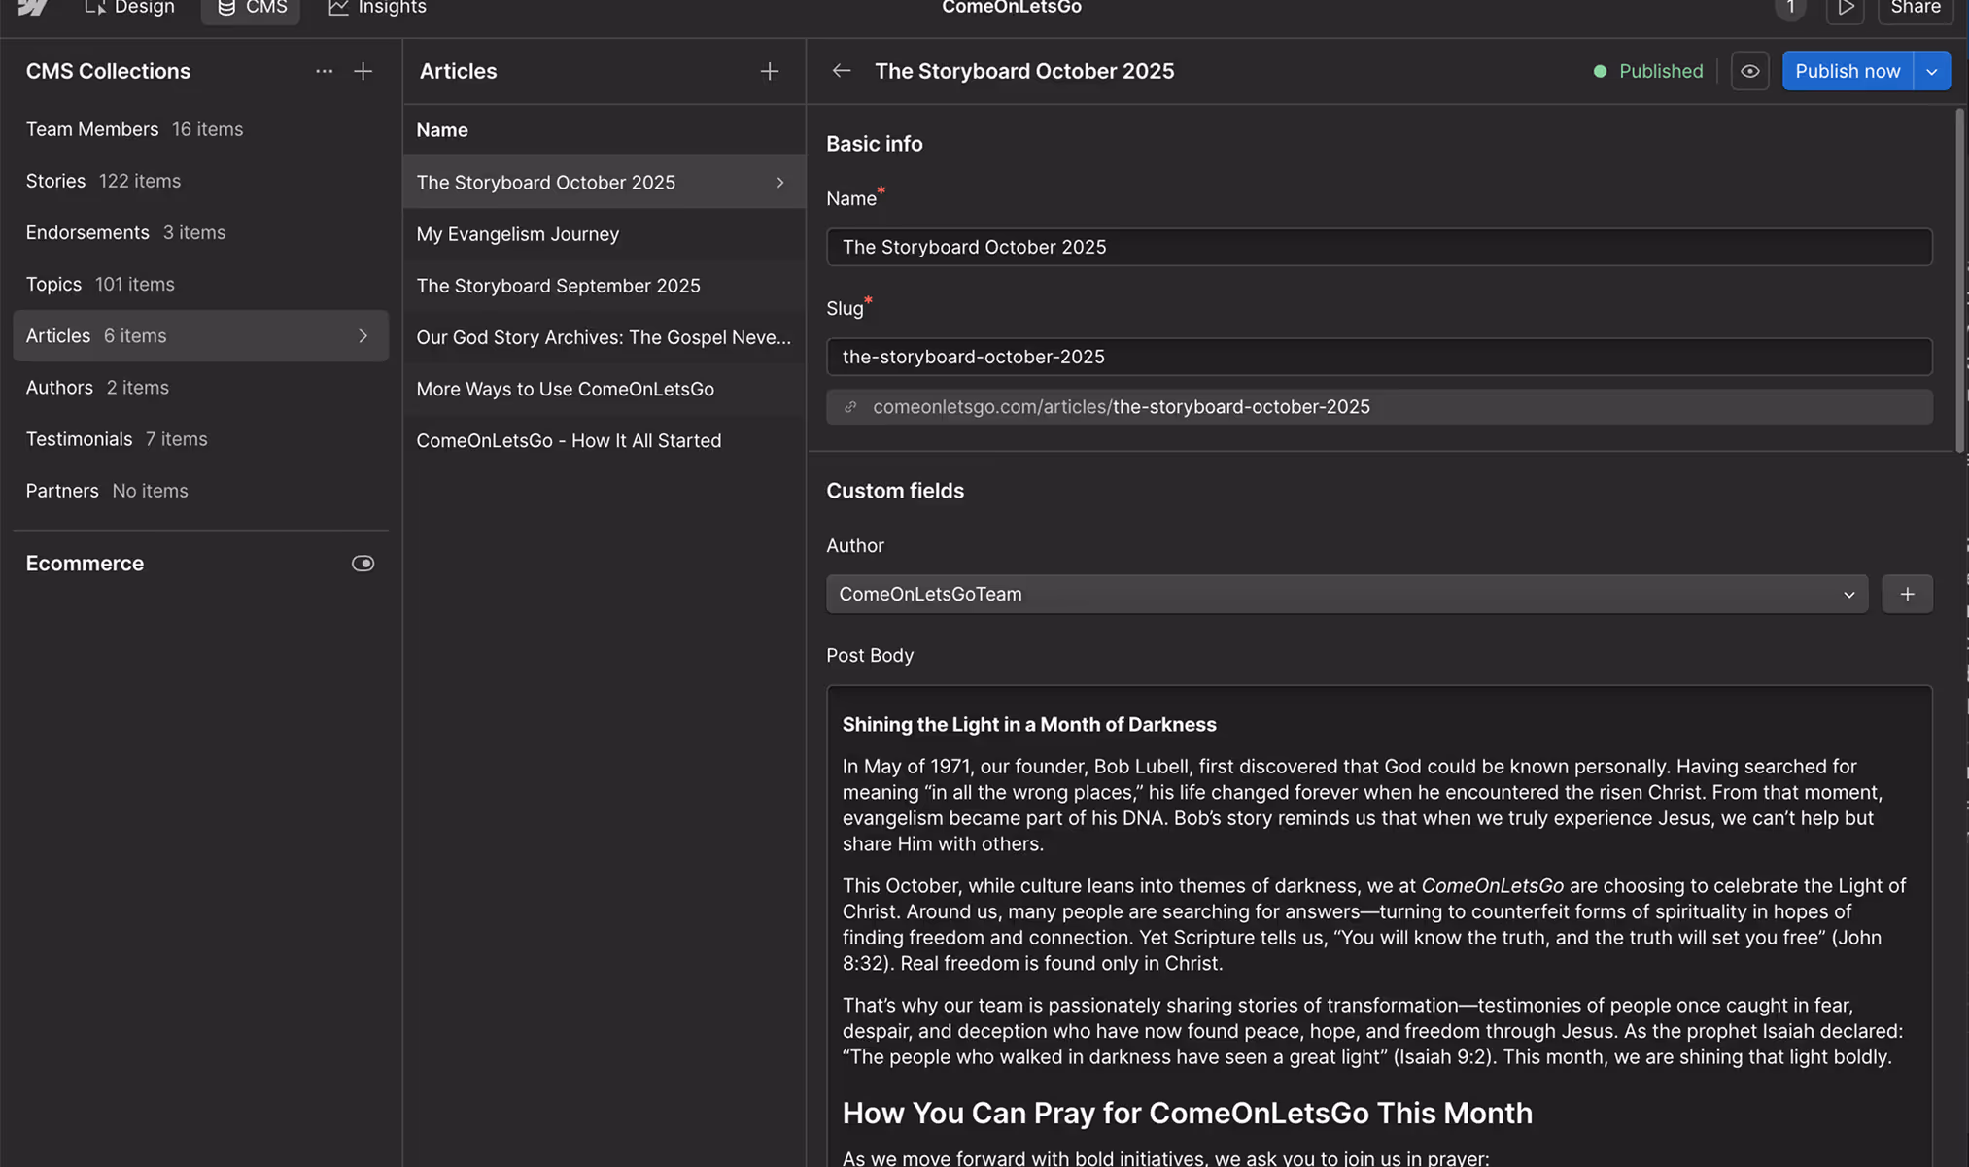Switch to the Design tab
Viewport: 1969px width, 1167px height.
coord(129,8)
